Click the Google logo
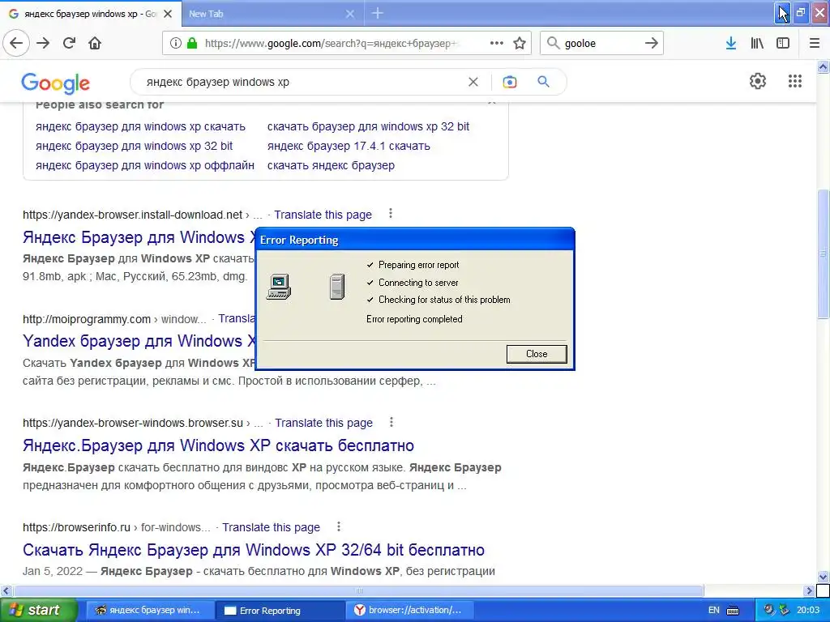Viewport: 830px width, 622px height. (56, 83)
